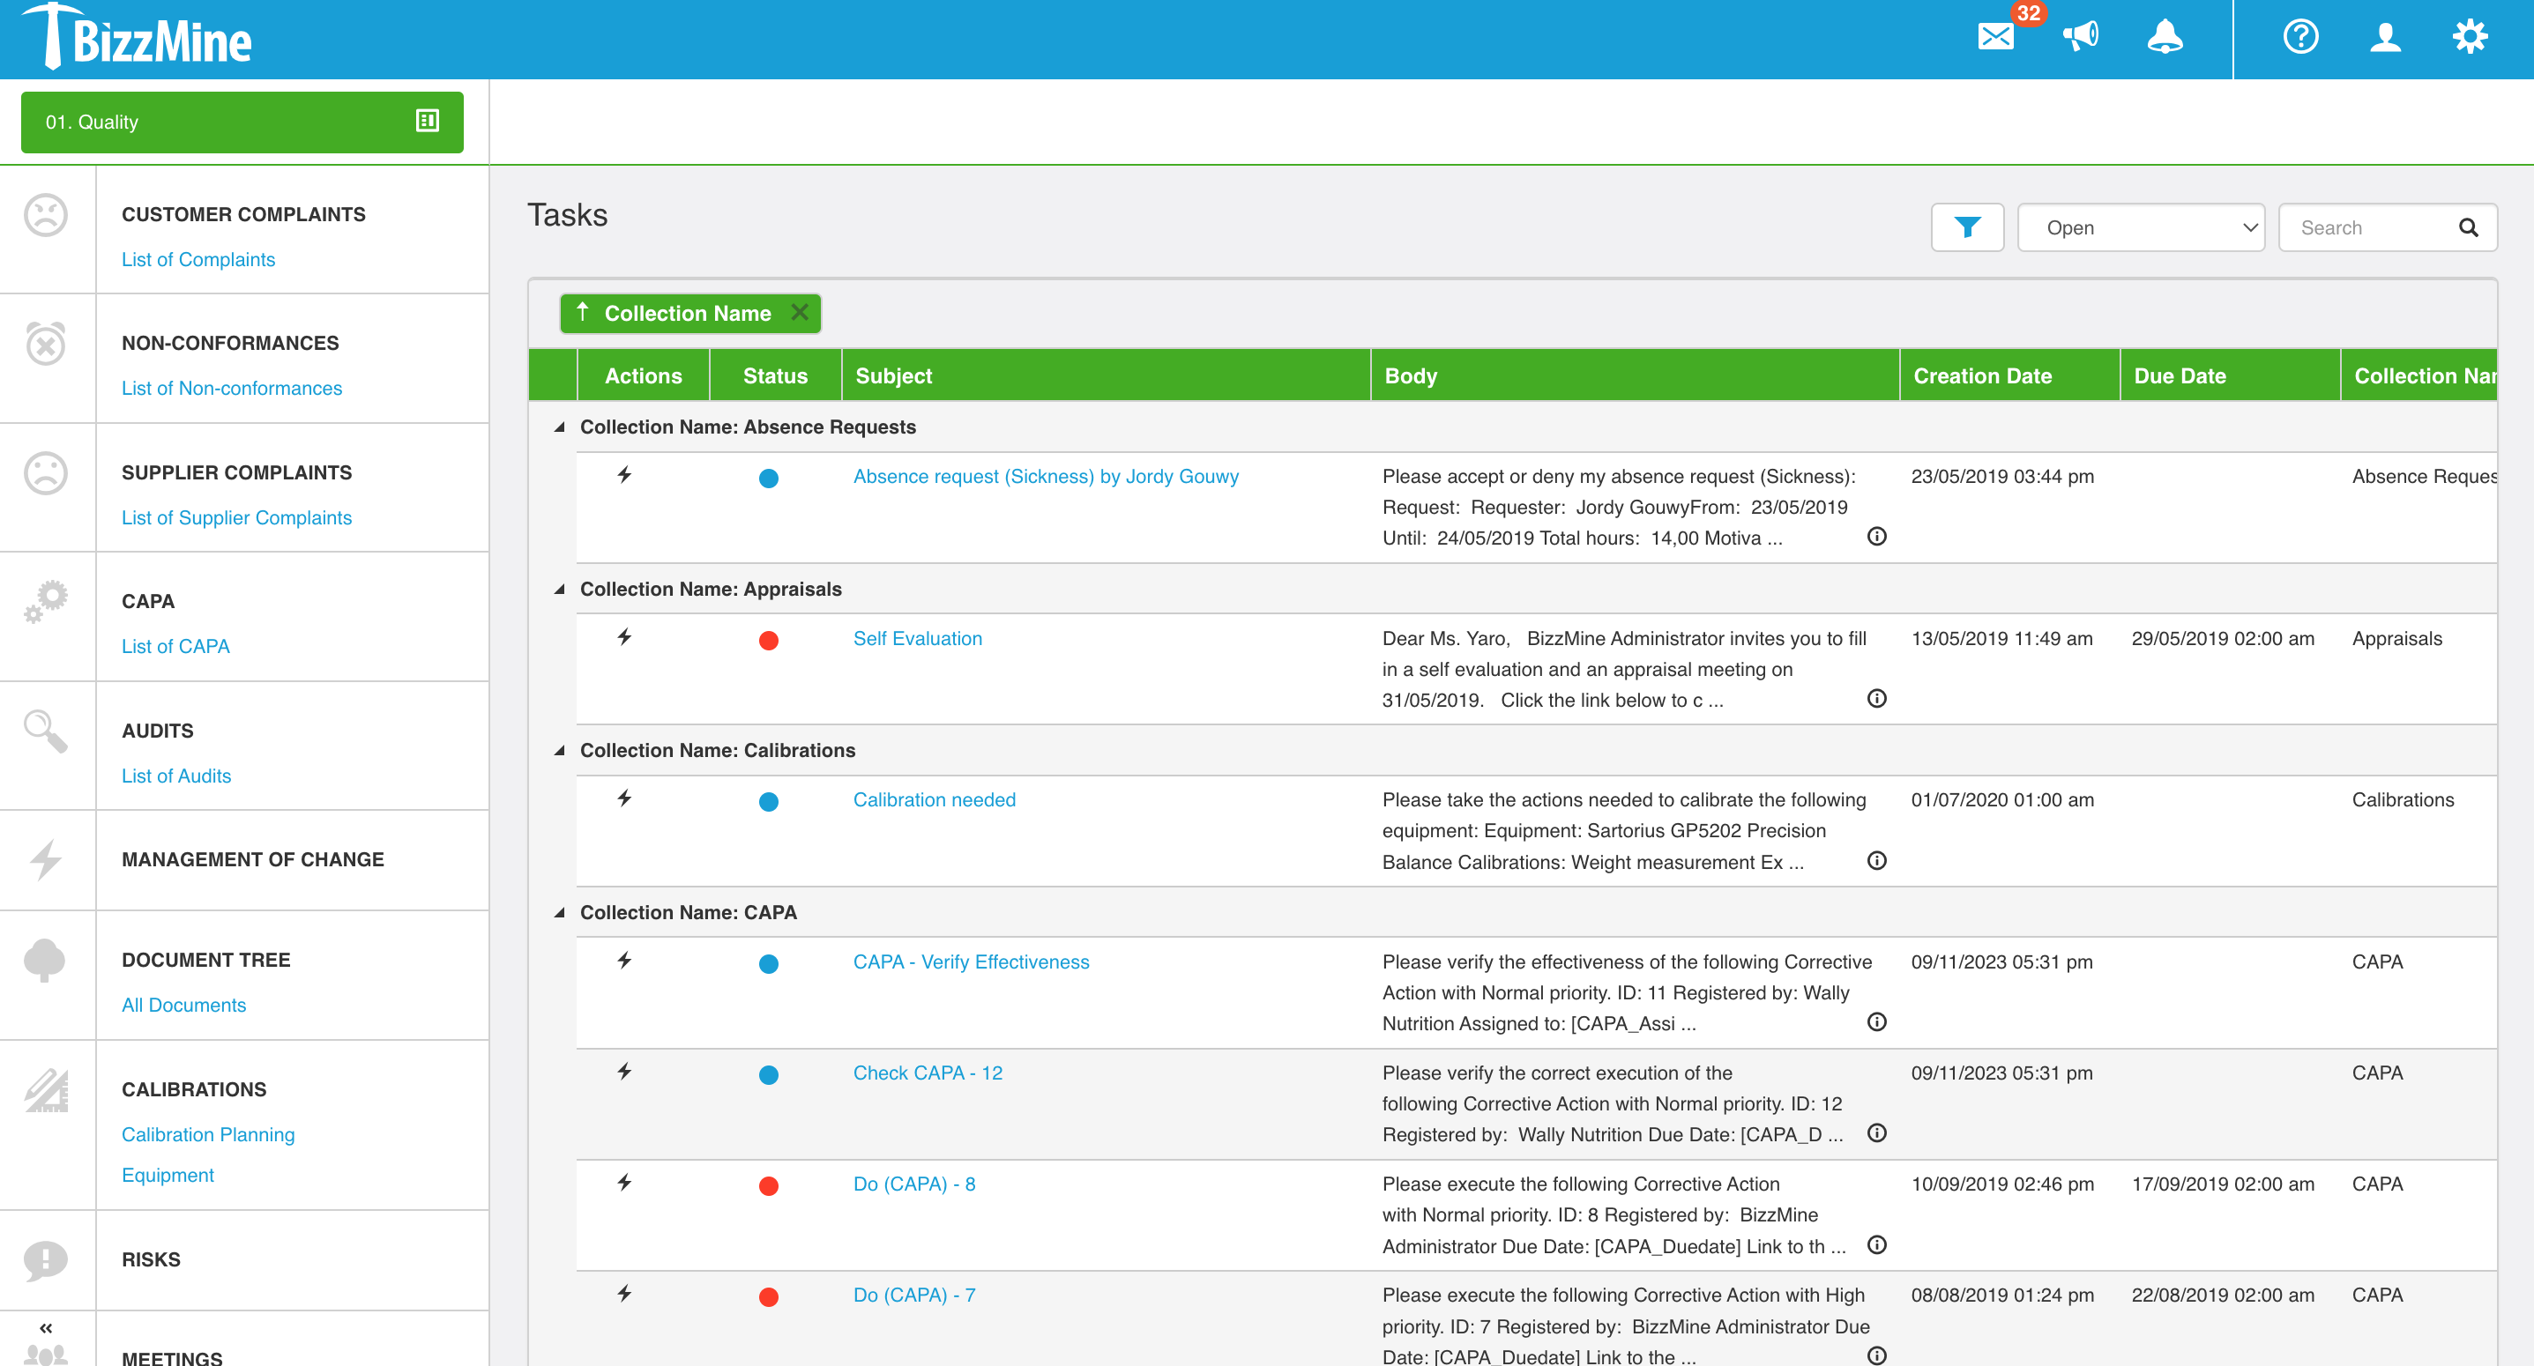
Task: Collapse the Absence Requests collection group
Action: pyautogui.click(x=559, y=427)
